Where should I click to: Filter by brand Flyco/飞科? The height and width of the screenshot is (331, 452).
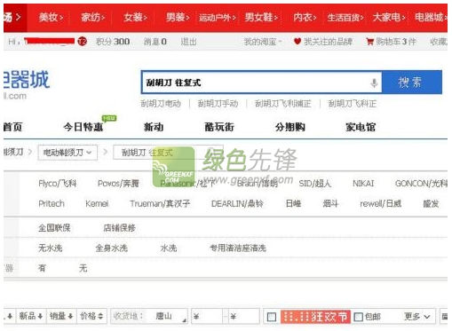(x=58, y=184)
